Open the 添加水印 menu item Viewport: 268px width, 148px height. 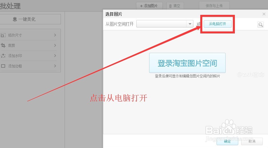coord(29,56)
